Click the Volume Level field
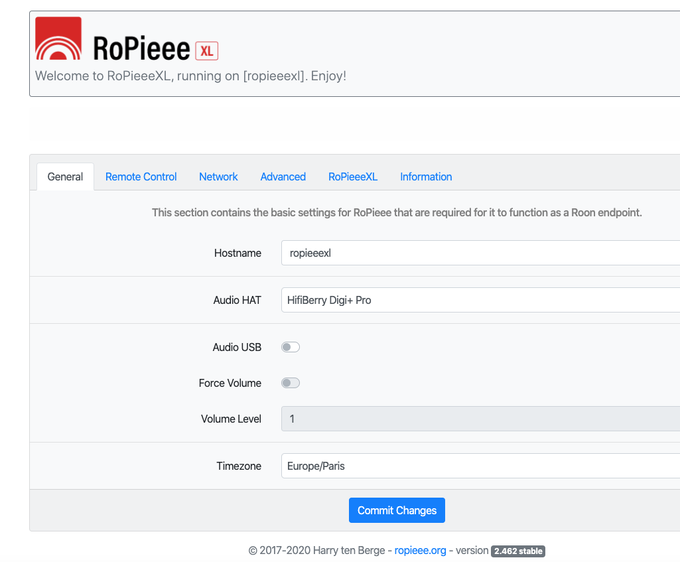680x562 pixels. point(480,419)
